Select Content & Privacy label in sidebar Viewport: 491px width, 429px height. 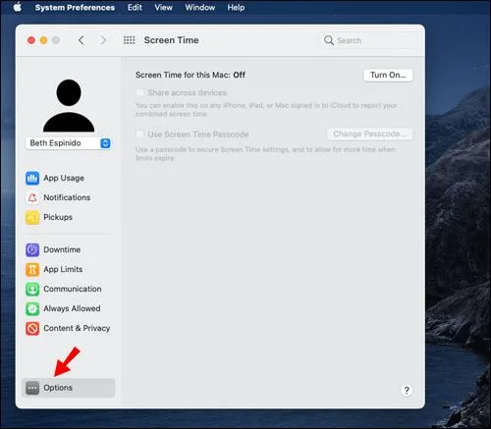(77, 328)
